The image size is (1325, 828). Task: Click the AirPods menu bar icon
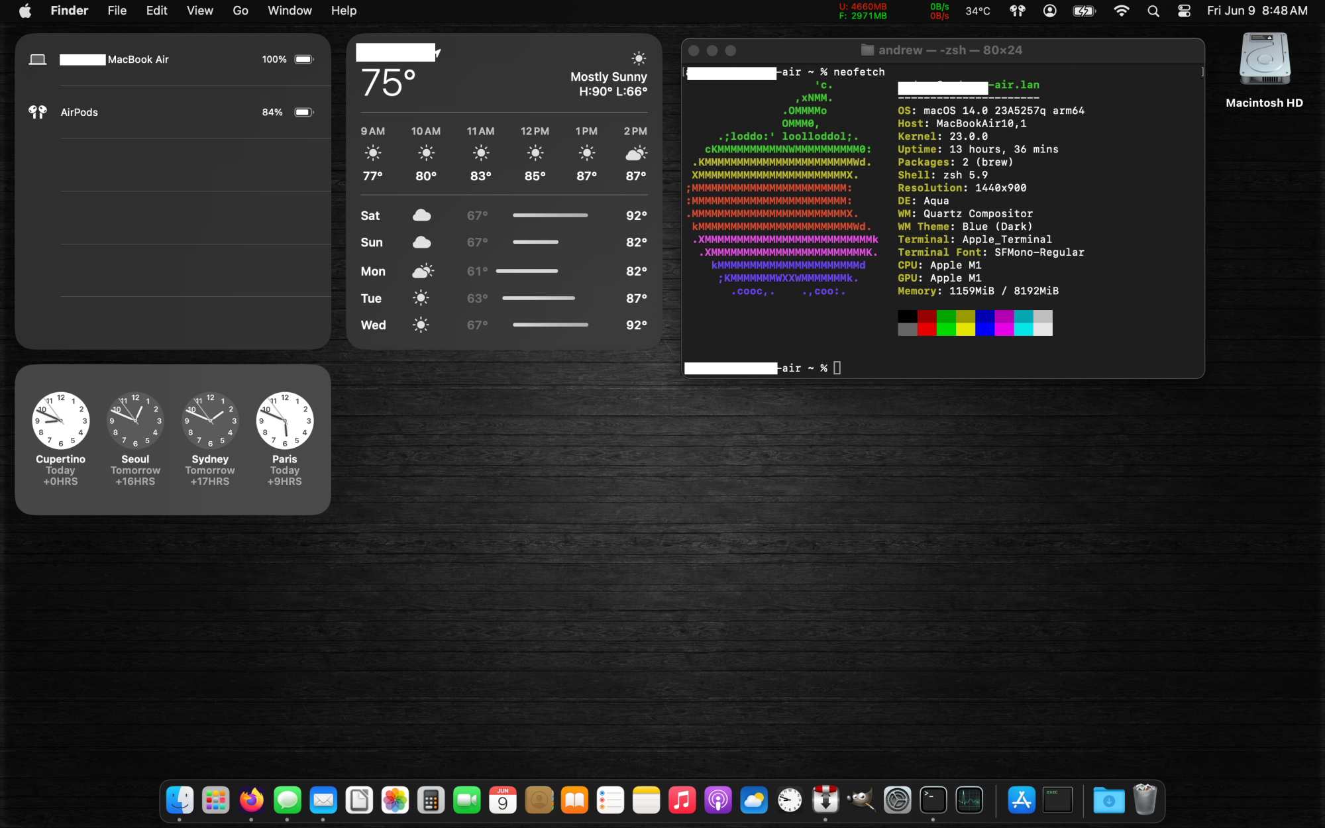coord(1017,11)
